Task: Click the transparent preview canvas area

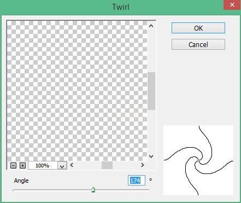Action: [77, 91]
